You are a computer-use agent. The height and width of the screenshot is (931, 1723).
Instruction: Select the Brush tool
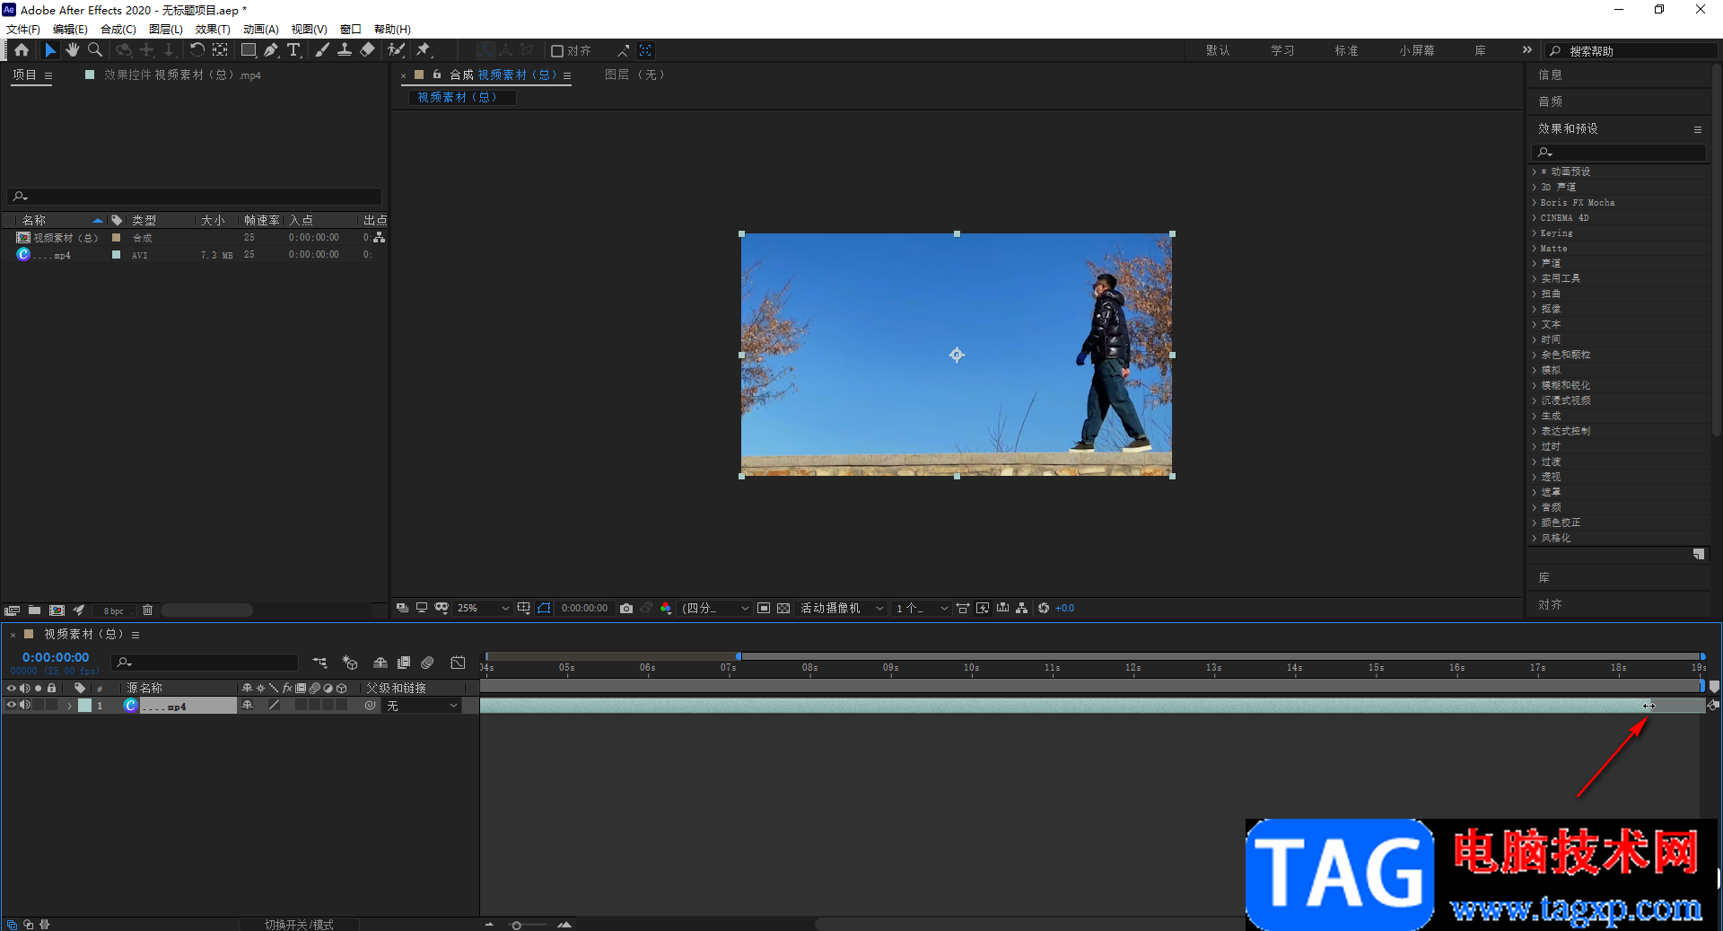click(321, 50)
